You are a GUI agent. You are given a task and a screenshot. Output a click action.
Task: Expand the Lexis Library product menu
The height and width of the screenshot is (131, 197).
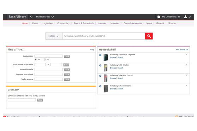click(31, 17)
